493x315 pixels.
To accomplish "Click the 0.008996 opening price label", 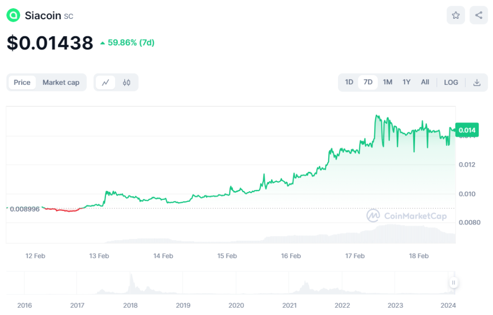I will 25,209.
